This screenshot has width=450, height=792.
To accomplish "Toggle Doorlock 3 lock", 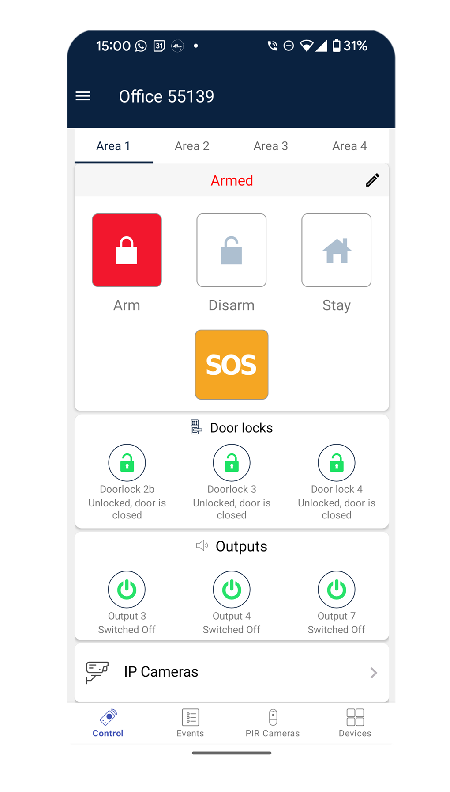I will (232, 463).
